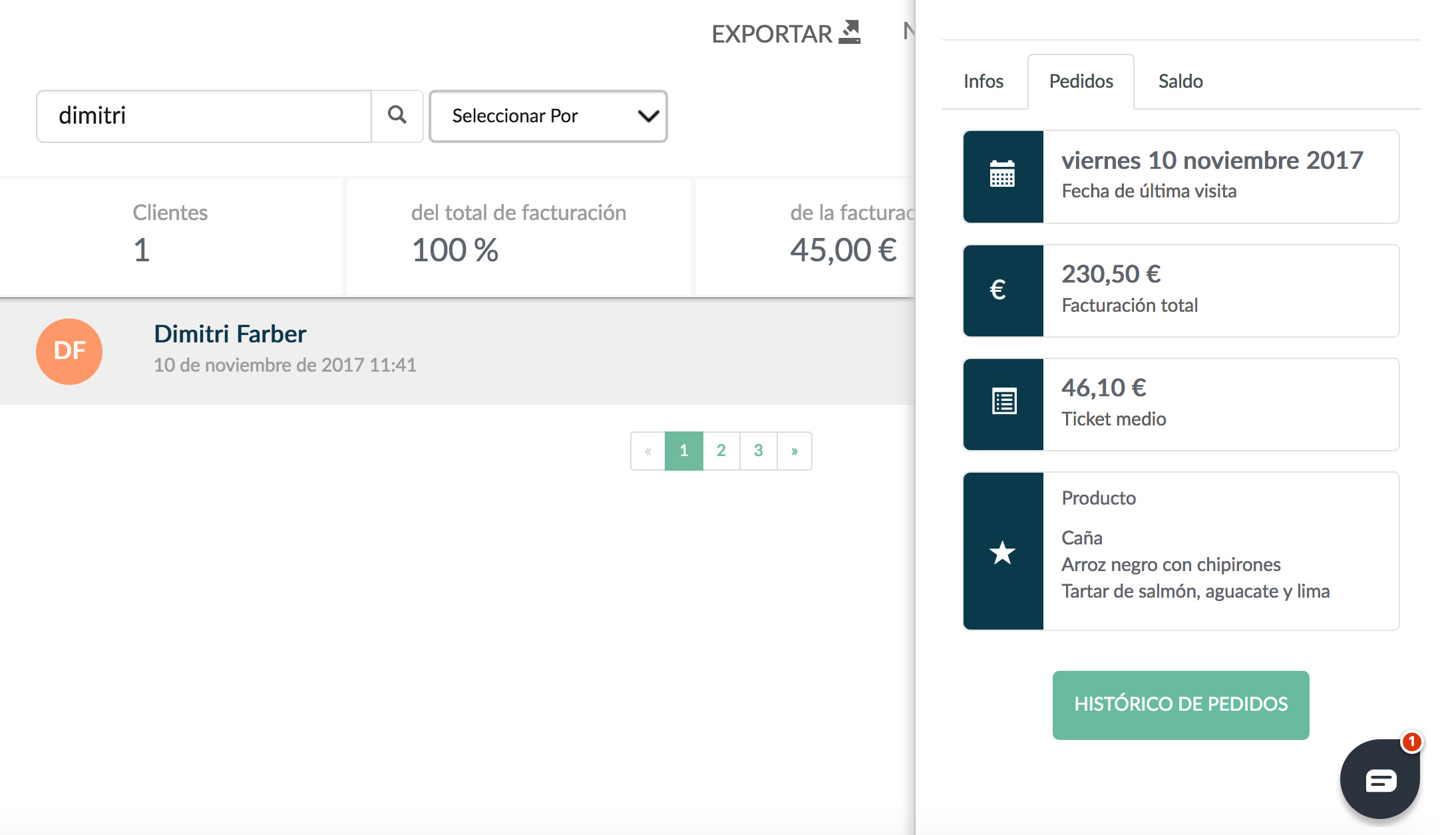Click the previous page « arrow
Viewport: 1440px width, 835px height.
pos(648,451)
